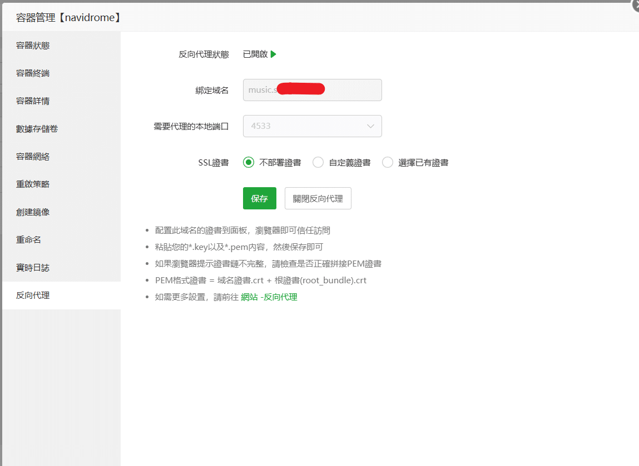Open the 網站 link
Viewport: 639px width, 466px height.
[x=249, y=297]
